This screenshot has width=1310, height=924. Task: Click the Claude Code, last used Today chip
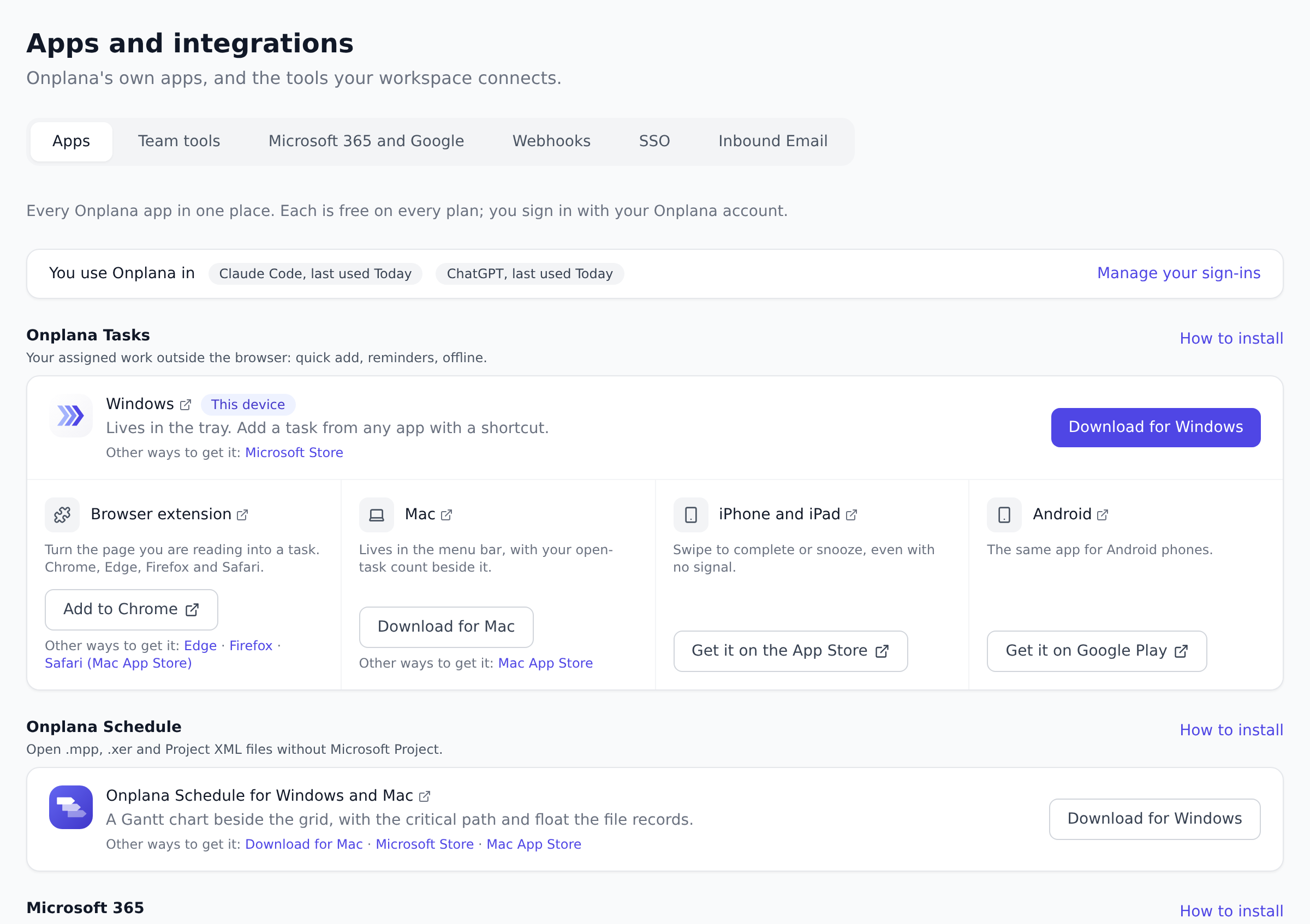315,274
